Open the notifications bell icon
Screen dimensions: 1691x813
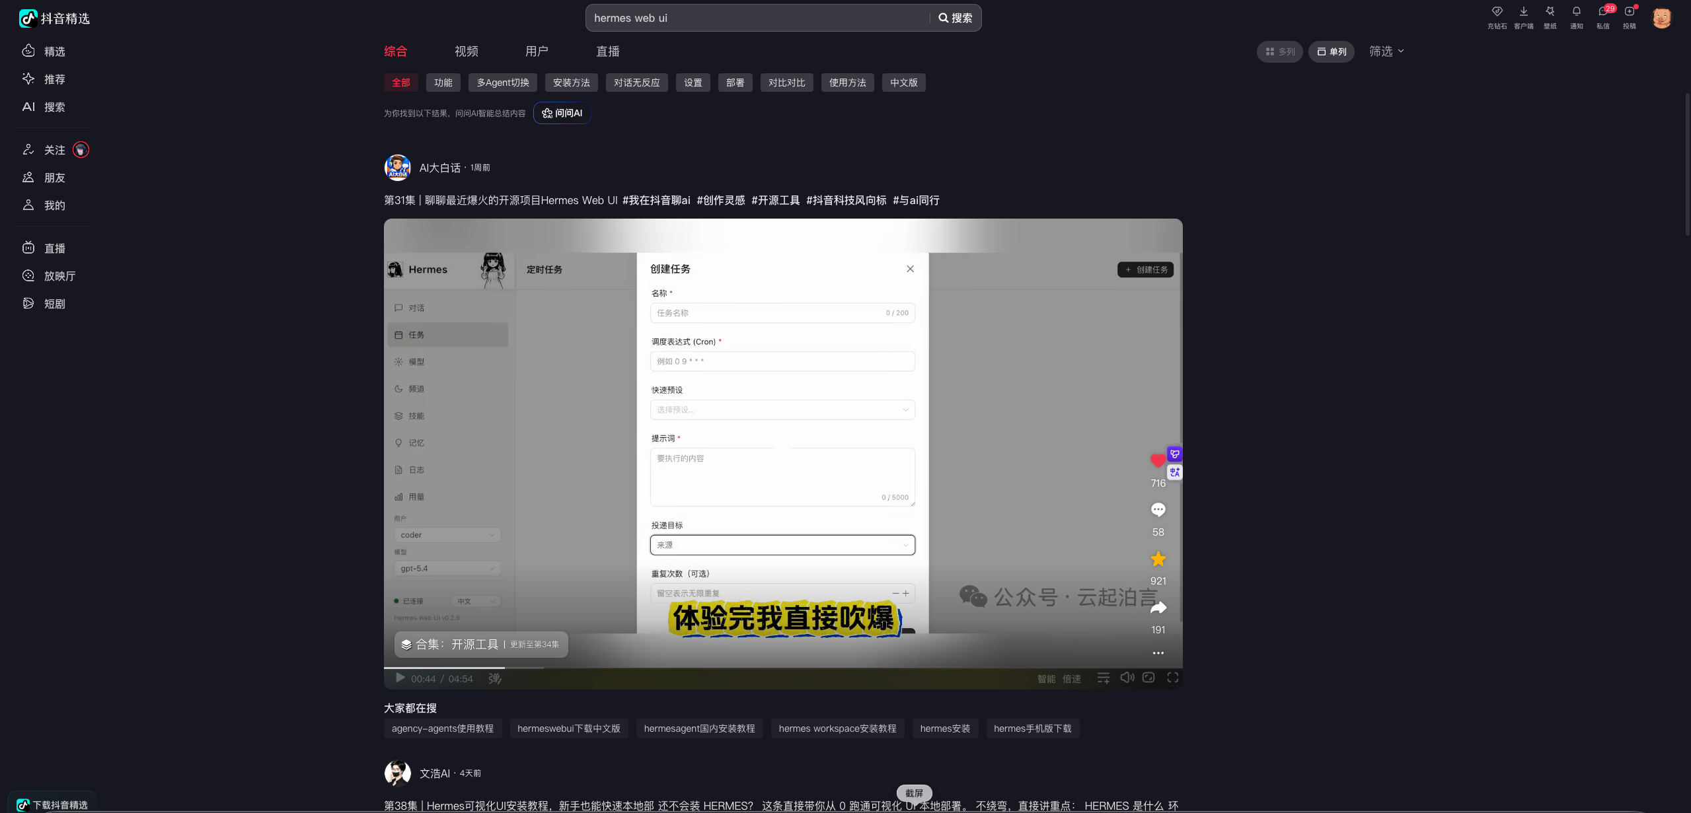1576,12
